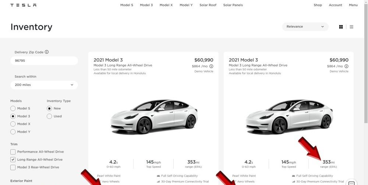Enable Performance All-Wheel Drive trim

(x=13, y=152)
